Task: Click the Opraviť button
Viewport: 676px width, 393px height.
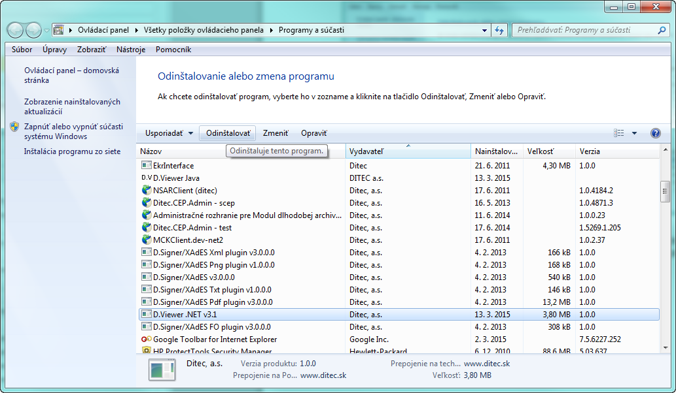Action: (x=314, y=133)
